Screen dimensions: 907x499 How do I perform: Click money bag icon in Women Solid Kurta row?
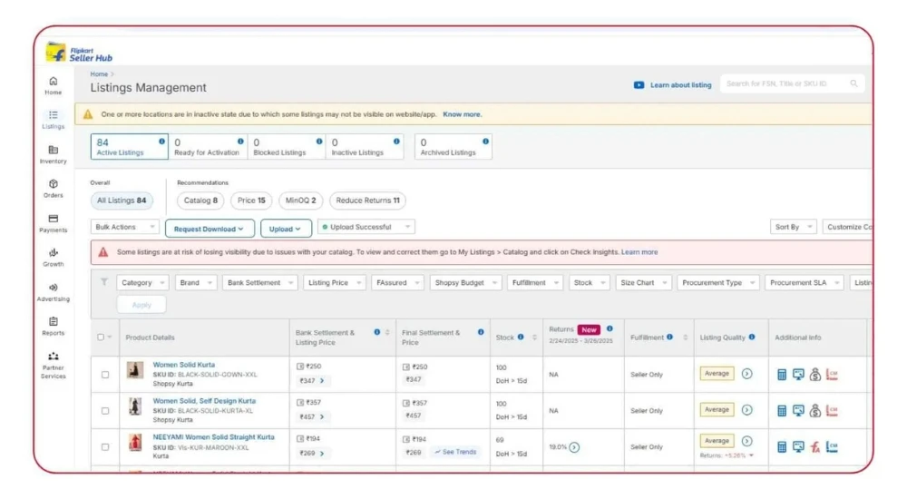(815, 375)
